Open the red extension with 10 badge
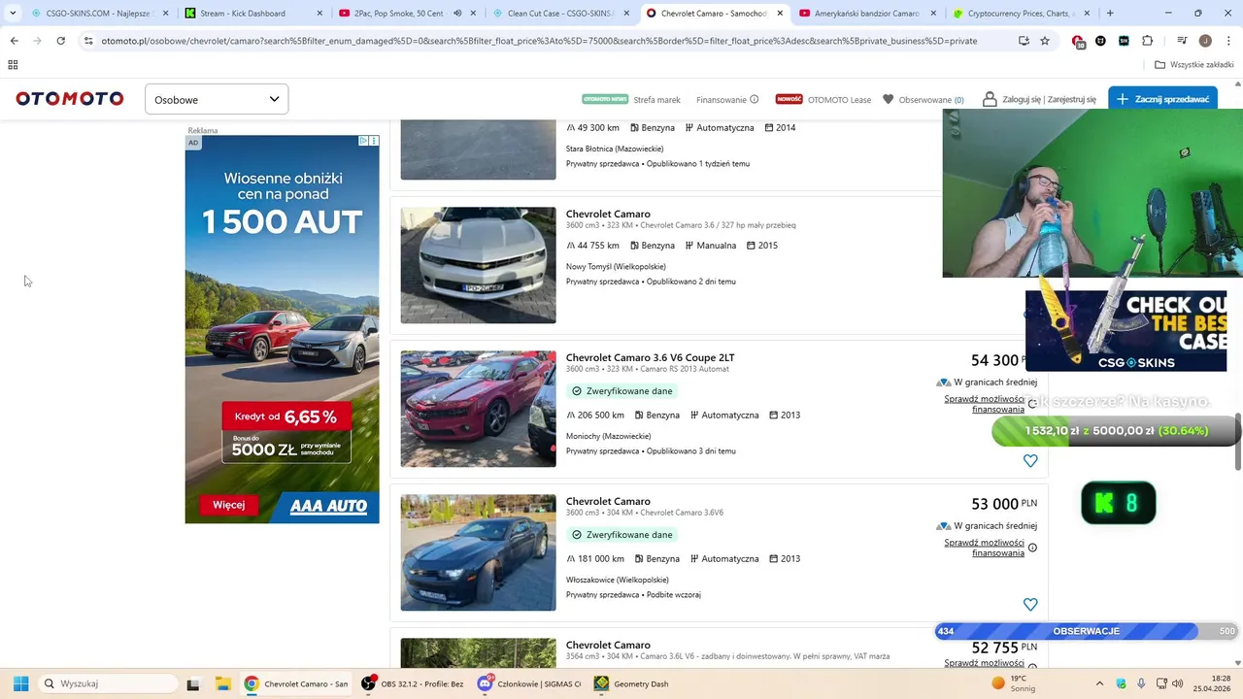The width and height of the screenshot is (1243, 699). 1078,41
